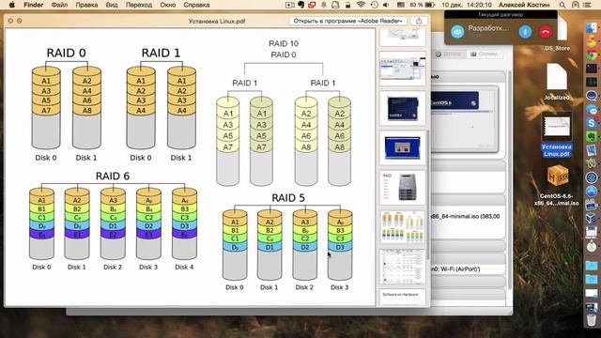Open the Вид menu
601x338 pixels.
(112, 5)
